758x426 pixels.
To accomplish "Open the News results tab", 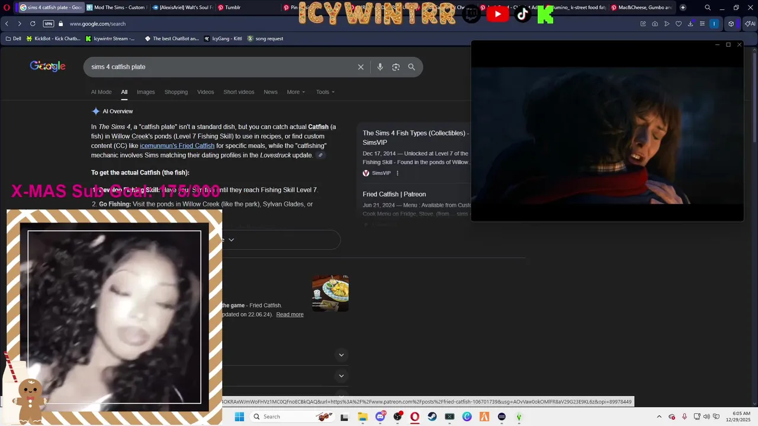I will (271, 92).
